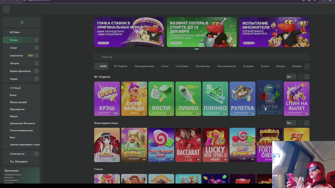Select the Игровые шоу tab
This screenshot has height=188, width=335.
point(203,66)
